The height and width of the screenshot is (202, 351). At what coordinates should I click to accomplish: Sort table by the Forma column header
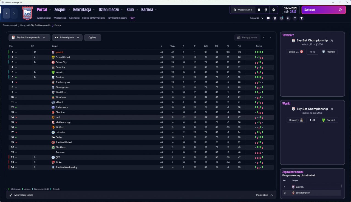(259, 46)
